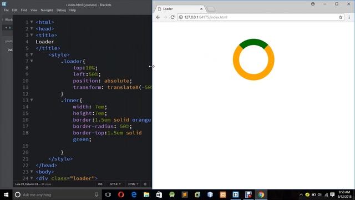355x200 pixels.
Task: Select the Working Files header in sidebar
Action: [9, 20]
